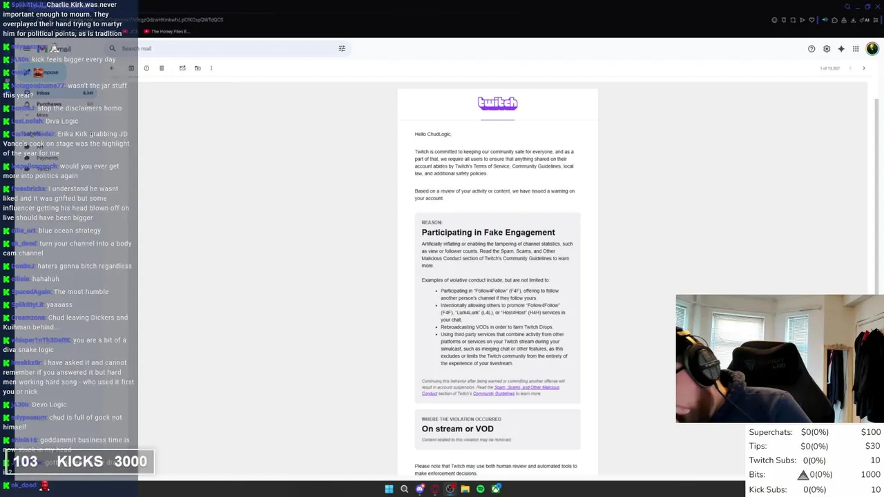Report the email as spam
The height and width of the screenshot is (497, 884).
146,68
